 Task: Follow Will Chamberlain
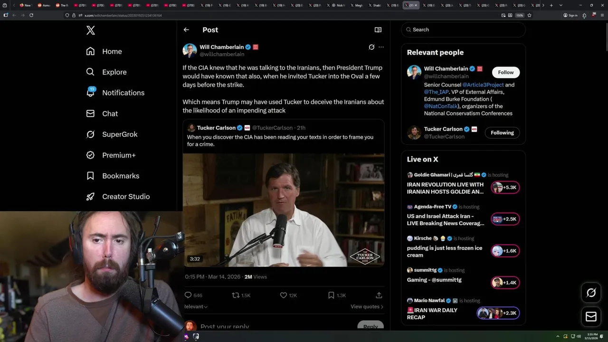coord(505,72)
